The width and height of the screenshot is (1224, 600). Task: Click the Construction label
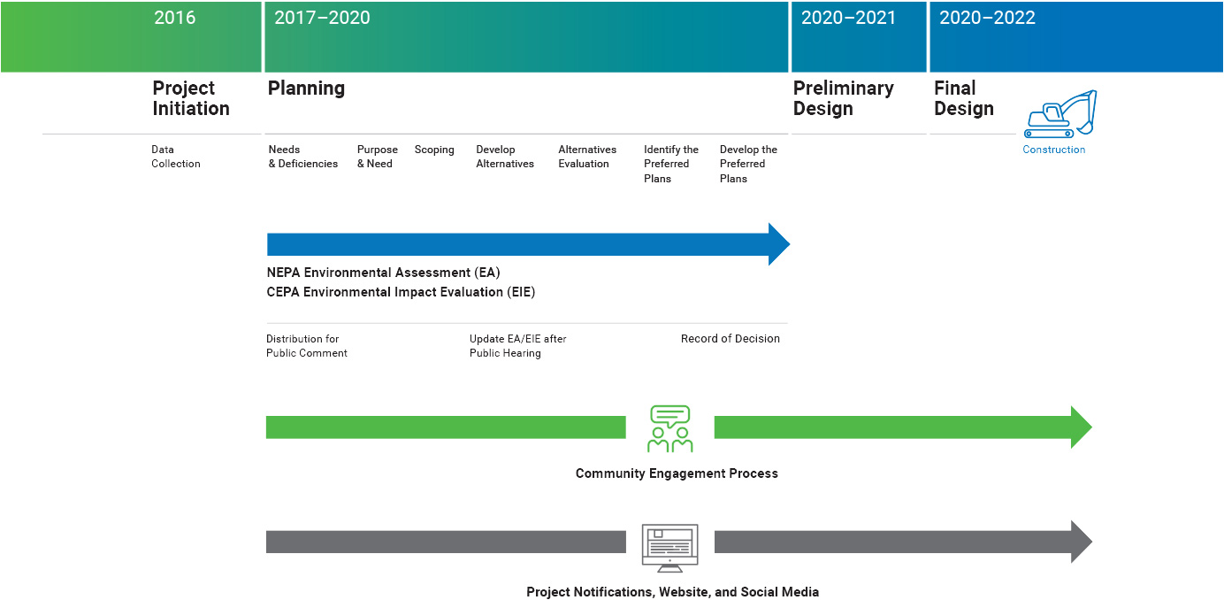coord(1053,150)
